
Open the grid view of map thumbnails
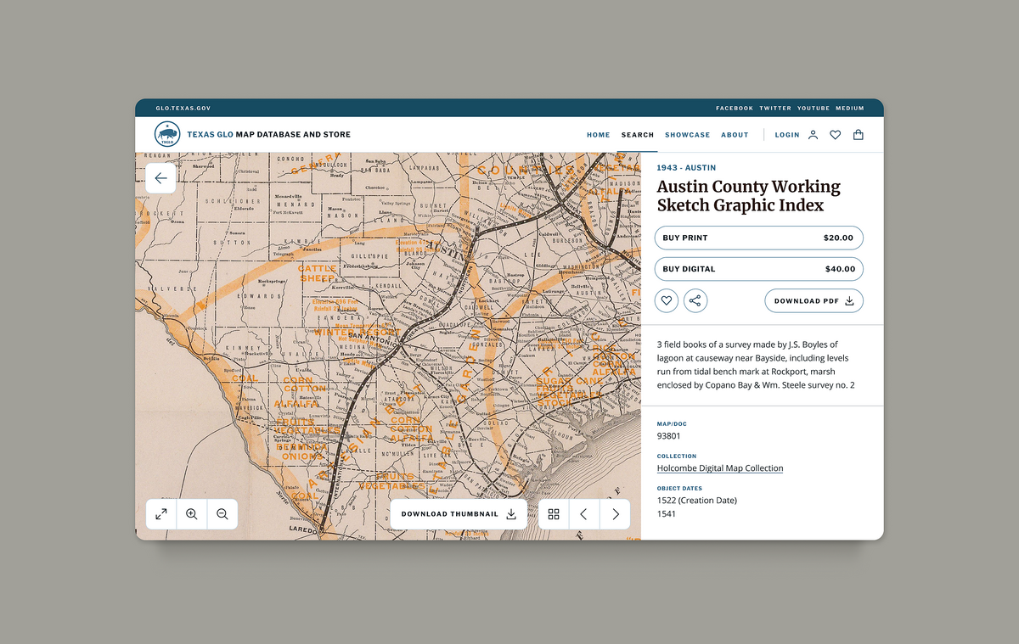tap(554, 513)
